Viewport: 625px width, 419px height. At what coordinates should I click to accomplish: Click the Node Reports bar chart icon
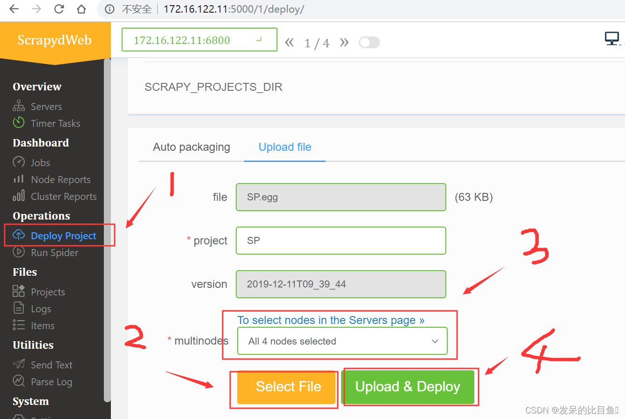click(18, 179)
